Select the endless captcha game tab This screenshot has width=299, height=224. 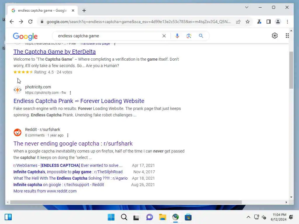pyautogui.click(x=42, y=10)
